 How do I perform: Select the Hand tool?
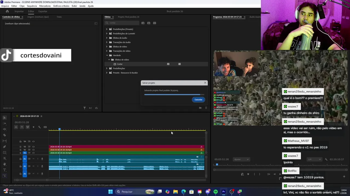5,164
